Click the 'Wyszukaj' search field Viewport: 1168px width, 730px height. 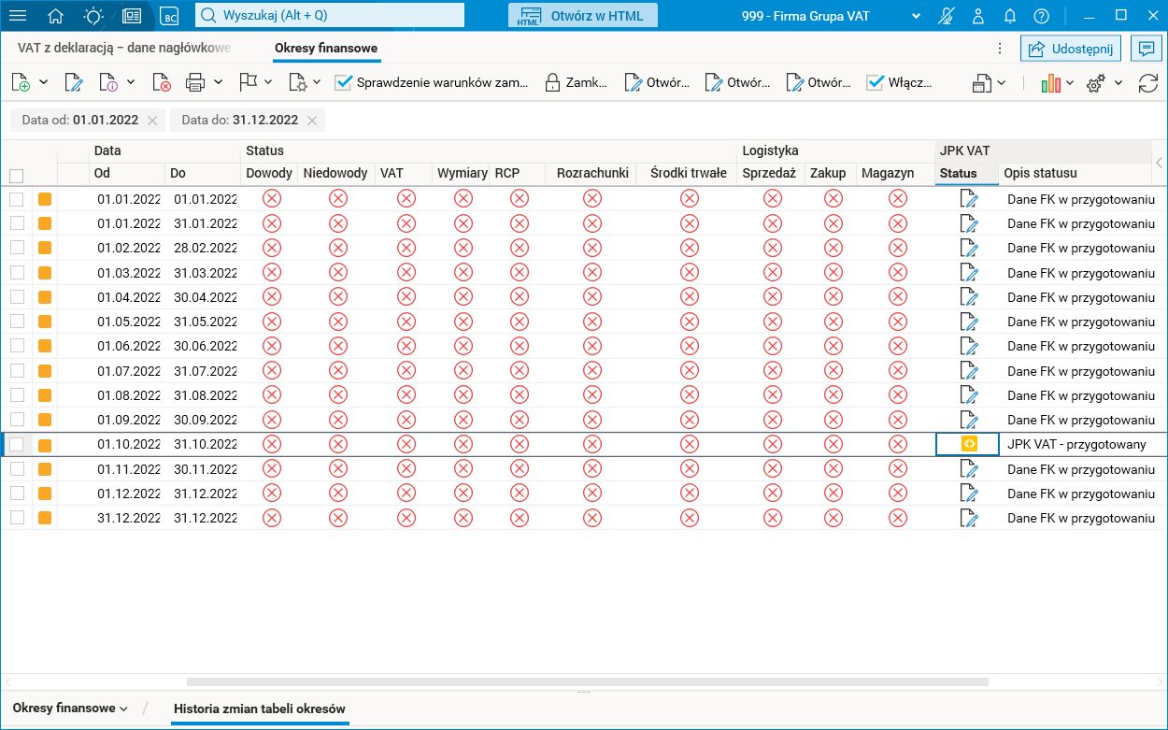click(x=330, y=16)
